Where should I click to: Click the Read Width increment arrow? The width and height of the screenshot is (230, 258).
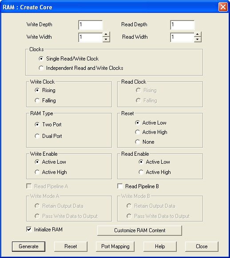point(198,34)
